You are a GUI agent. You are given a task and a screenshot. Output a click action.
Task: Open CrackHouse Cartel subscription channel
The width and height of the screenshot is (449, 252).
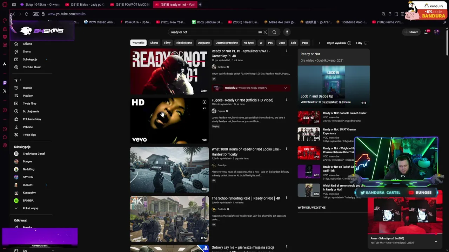tap(34, 154)
